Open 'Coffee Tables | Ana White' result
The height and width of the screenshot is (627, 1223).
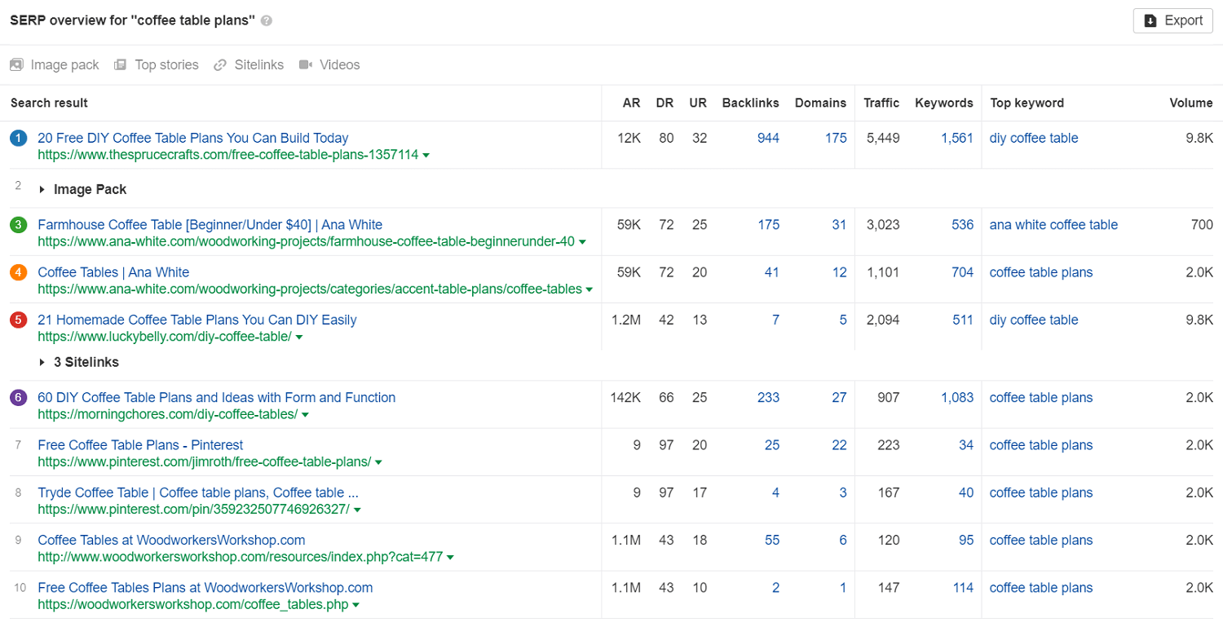click(x=113, y=272)
